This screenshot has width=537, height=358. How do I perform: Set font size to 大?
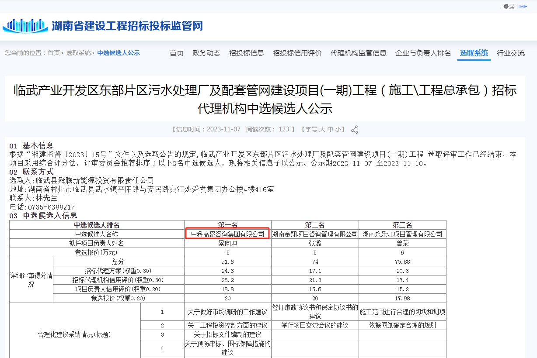pos(322,130)
